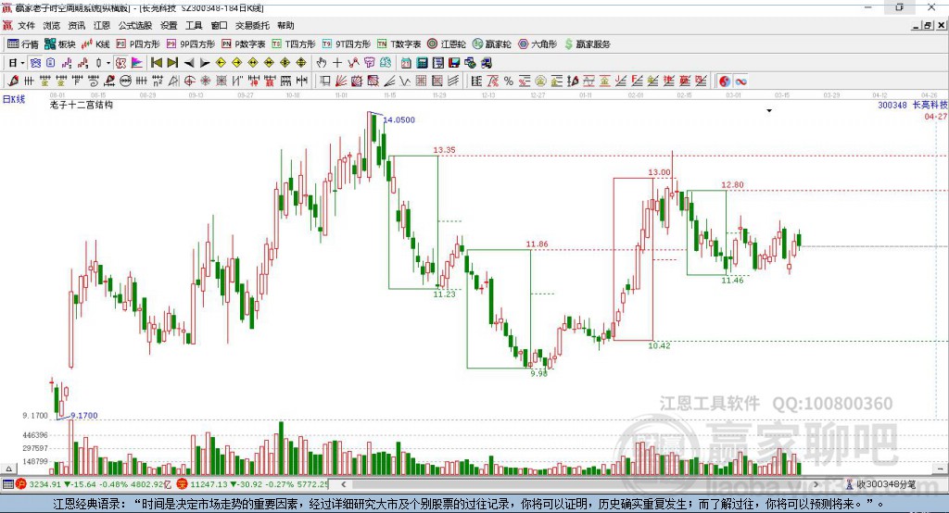Open the small triangle dropdown above chart
The image size is (949, 513).
tap(769, 111)
